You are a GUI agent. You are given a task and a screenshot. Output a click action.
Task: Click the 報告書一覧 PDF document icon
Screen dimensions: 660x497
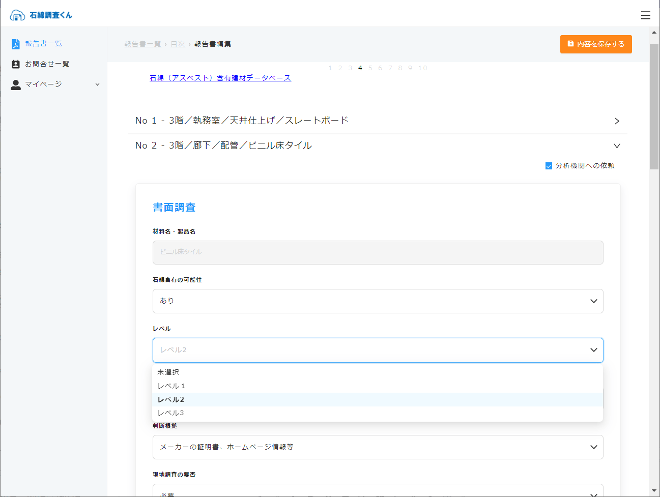[x=16, y=44]
